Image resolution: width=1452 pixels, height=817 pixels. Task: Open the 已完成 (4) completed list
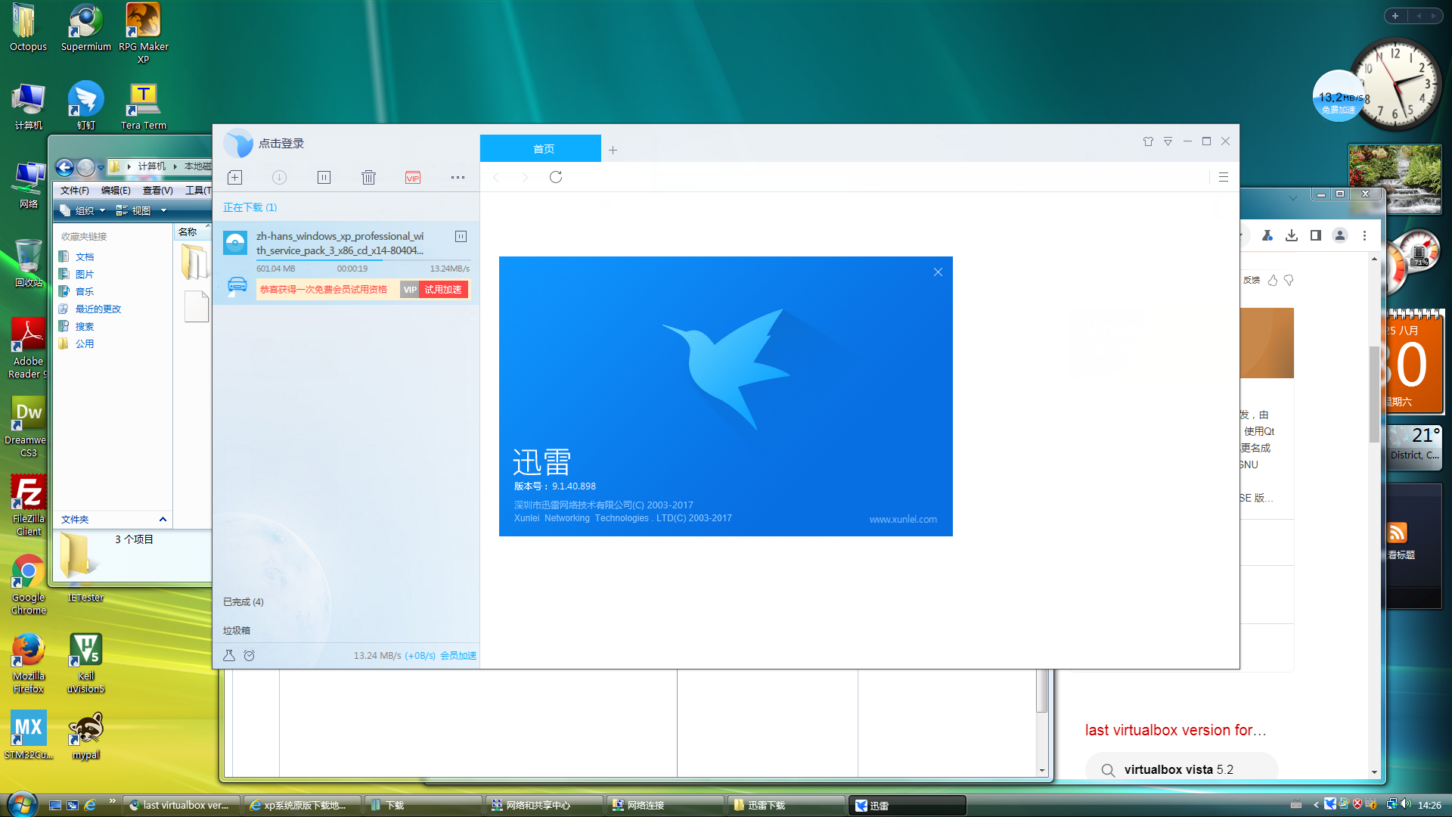point(244,602)
